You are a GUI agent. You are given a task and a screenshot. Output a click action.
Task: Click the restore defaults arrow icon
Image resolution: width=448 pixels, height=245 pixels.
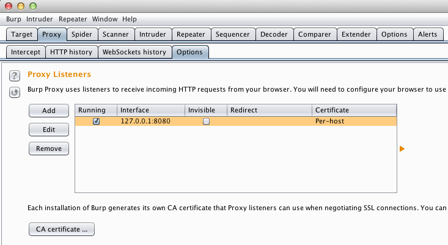[15, 92]
